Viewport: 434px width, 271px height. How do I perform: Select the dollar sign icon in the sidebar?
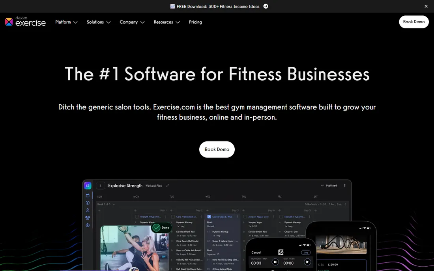[88, 203]
